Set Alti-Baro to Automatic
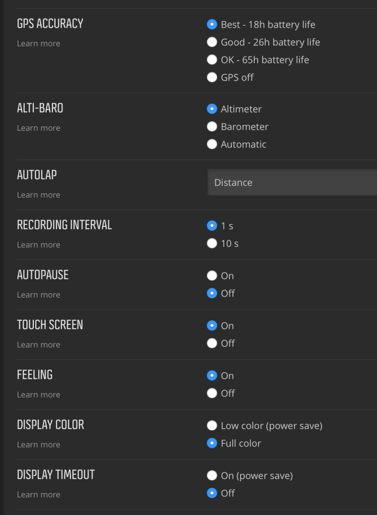This screenshot has width=377, height=515. click(212, 144)
